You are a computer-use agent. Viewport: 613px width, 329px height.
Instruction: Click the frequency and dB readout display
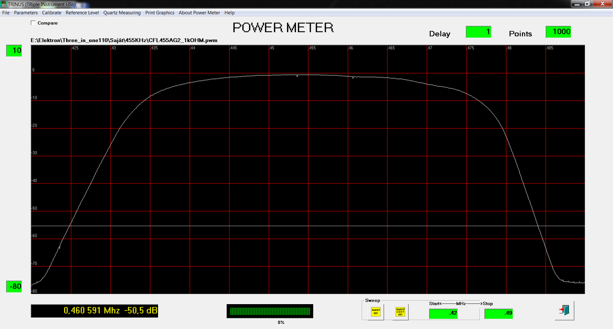(94, 311)
